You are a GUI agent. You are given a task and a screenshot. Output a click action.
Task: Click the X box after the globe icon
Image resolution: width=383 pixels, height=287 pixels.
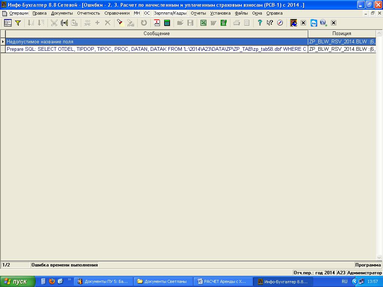333,23
